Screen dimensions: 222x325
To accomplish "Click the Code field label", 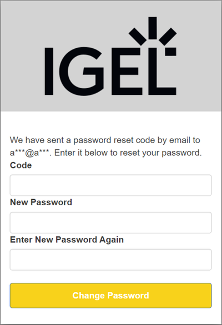I will [x=21, y=165].
